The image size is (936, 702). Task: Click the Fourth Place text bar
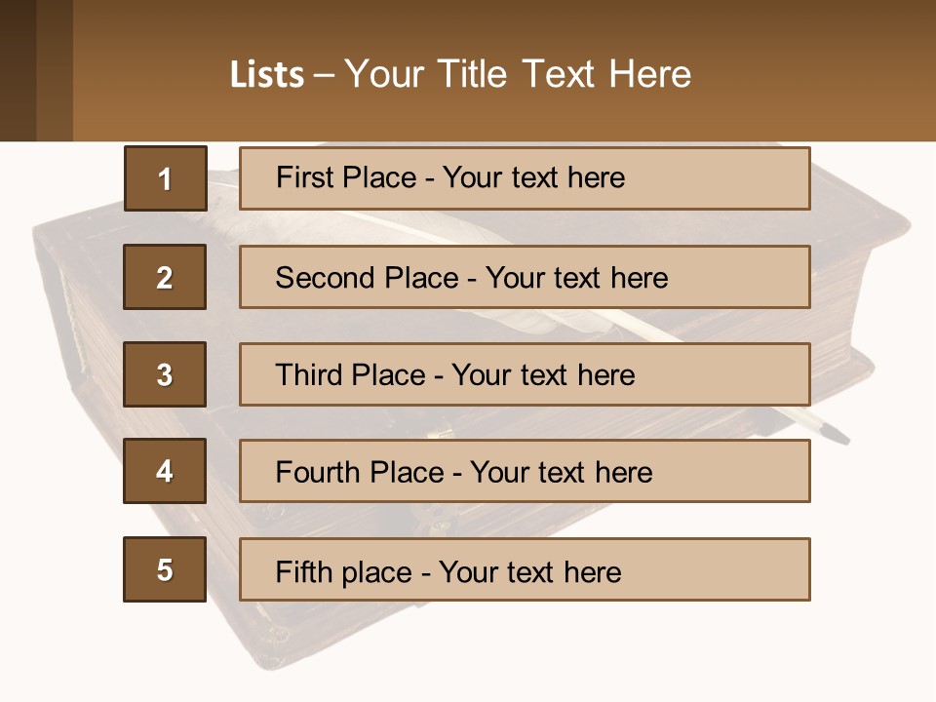pos(525,471)
